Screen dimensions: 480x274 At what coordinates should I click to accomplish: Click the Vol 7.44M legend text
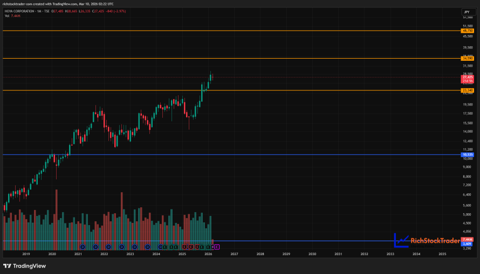12,16
